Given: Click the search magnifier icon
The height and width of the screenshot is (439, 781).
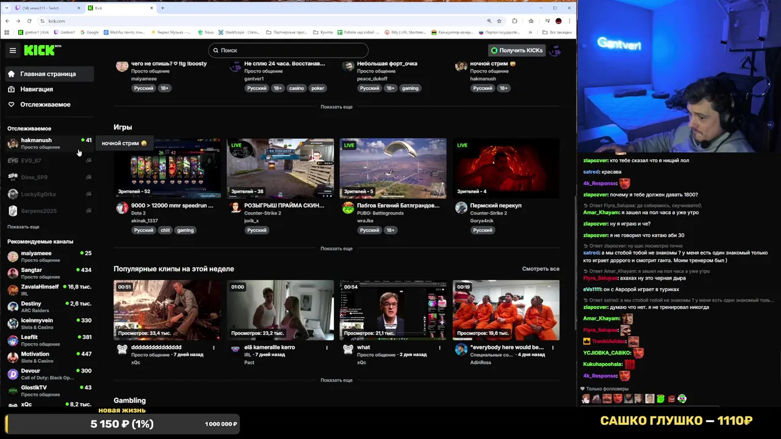Looking at the screenshot, I should click(215, 51).
